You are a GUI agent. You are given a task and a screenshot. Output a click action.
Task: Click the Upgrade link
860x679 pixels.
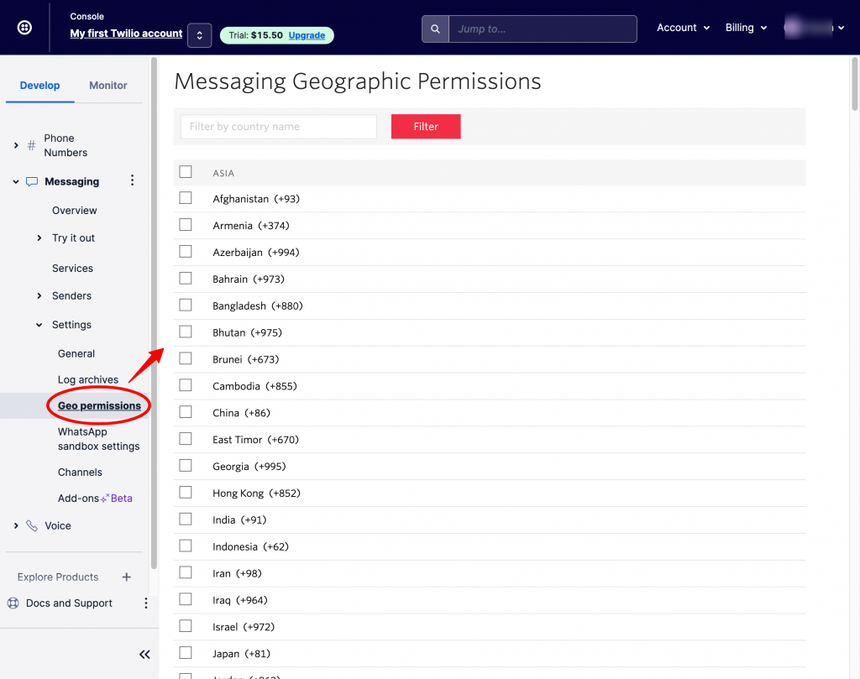307,35
